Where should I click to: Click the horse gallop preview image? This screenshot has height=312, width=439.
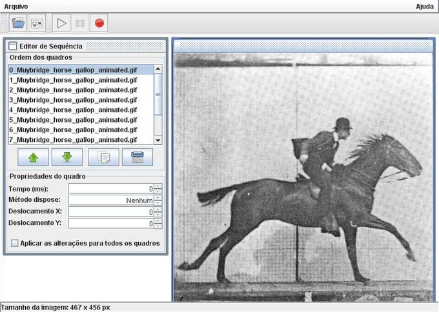pos(303,177)
